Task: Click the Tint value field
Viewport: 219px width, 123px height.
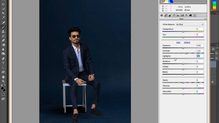Action: 200,35
